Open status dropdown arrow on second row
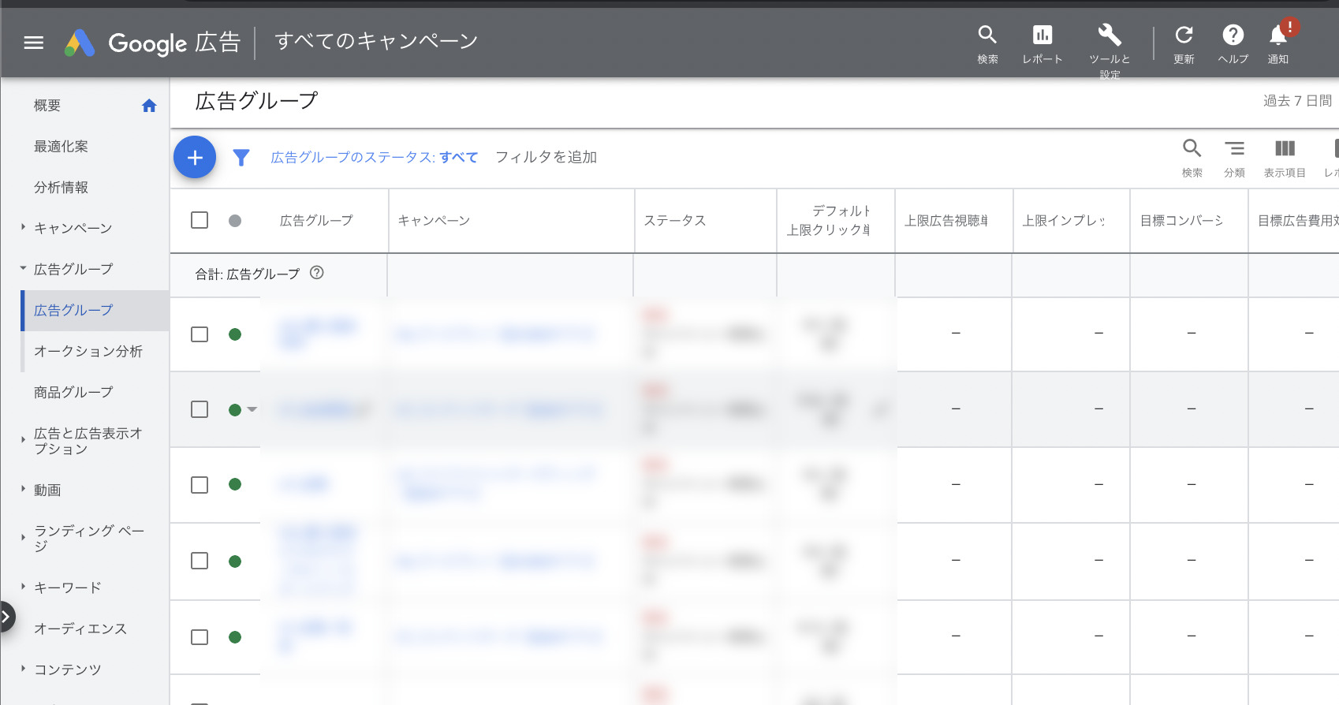Image resolution: width=1339 pixels, height=705 pixels. (x=252, y=409)
